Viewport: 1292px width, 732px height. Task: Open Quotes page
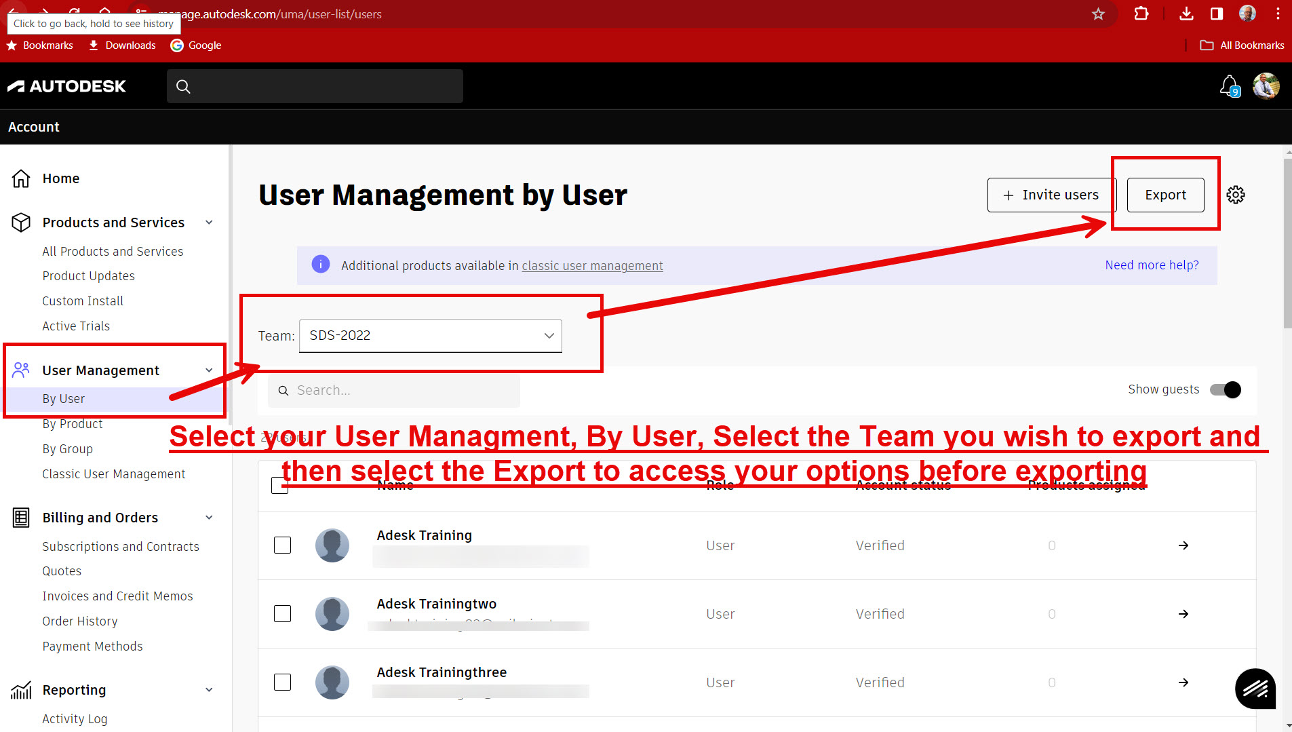point(62,571)
